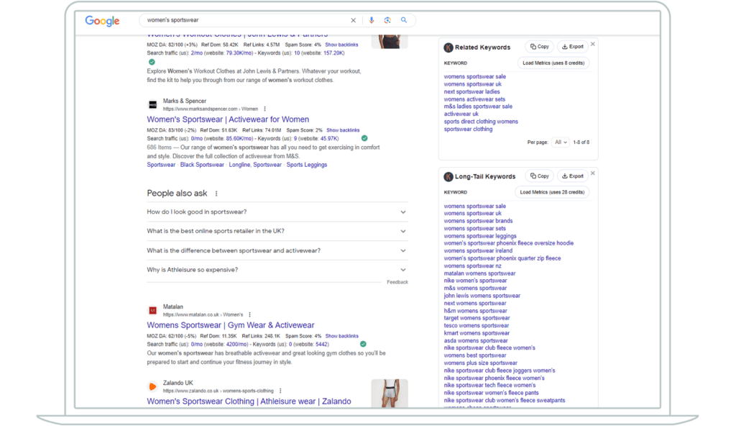Select related keyword sportswear clothing
This screenshot has height=426, width=736.
pyautogui.click(x=468, y=130)
